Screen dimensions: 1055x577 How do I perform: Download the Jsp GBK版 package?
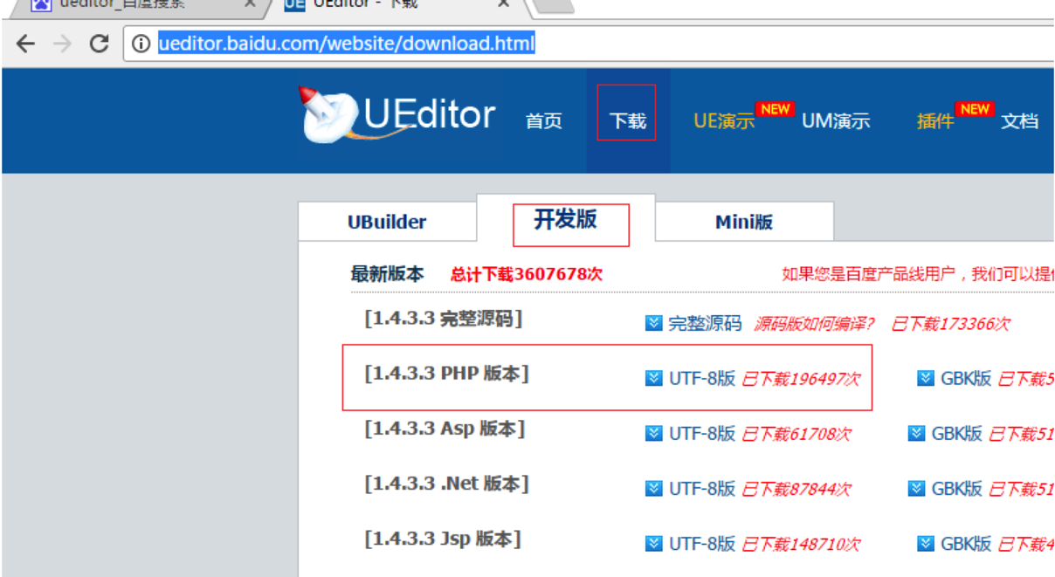click(x=966, y=544)
